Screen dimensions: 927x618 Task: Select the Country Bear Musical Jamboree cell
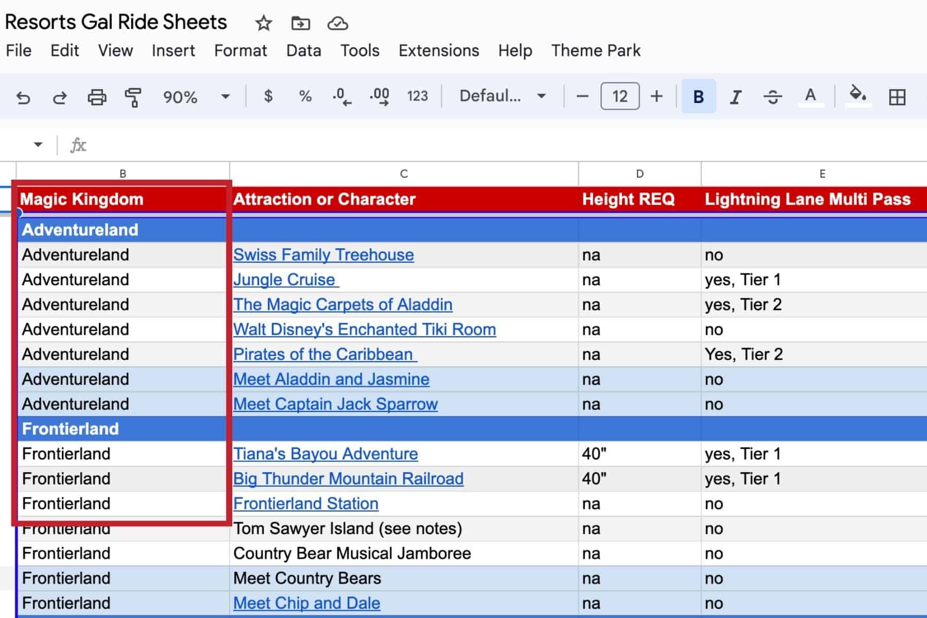point(404,554)
